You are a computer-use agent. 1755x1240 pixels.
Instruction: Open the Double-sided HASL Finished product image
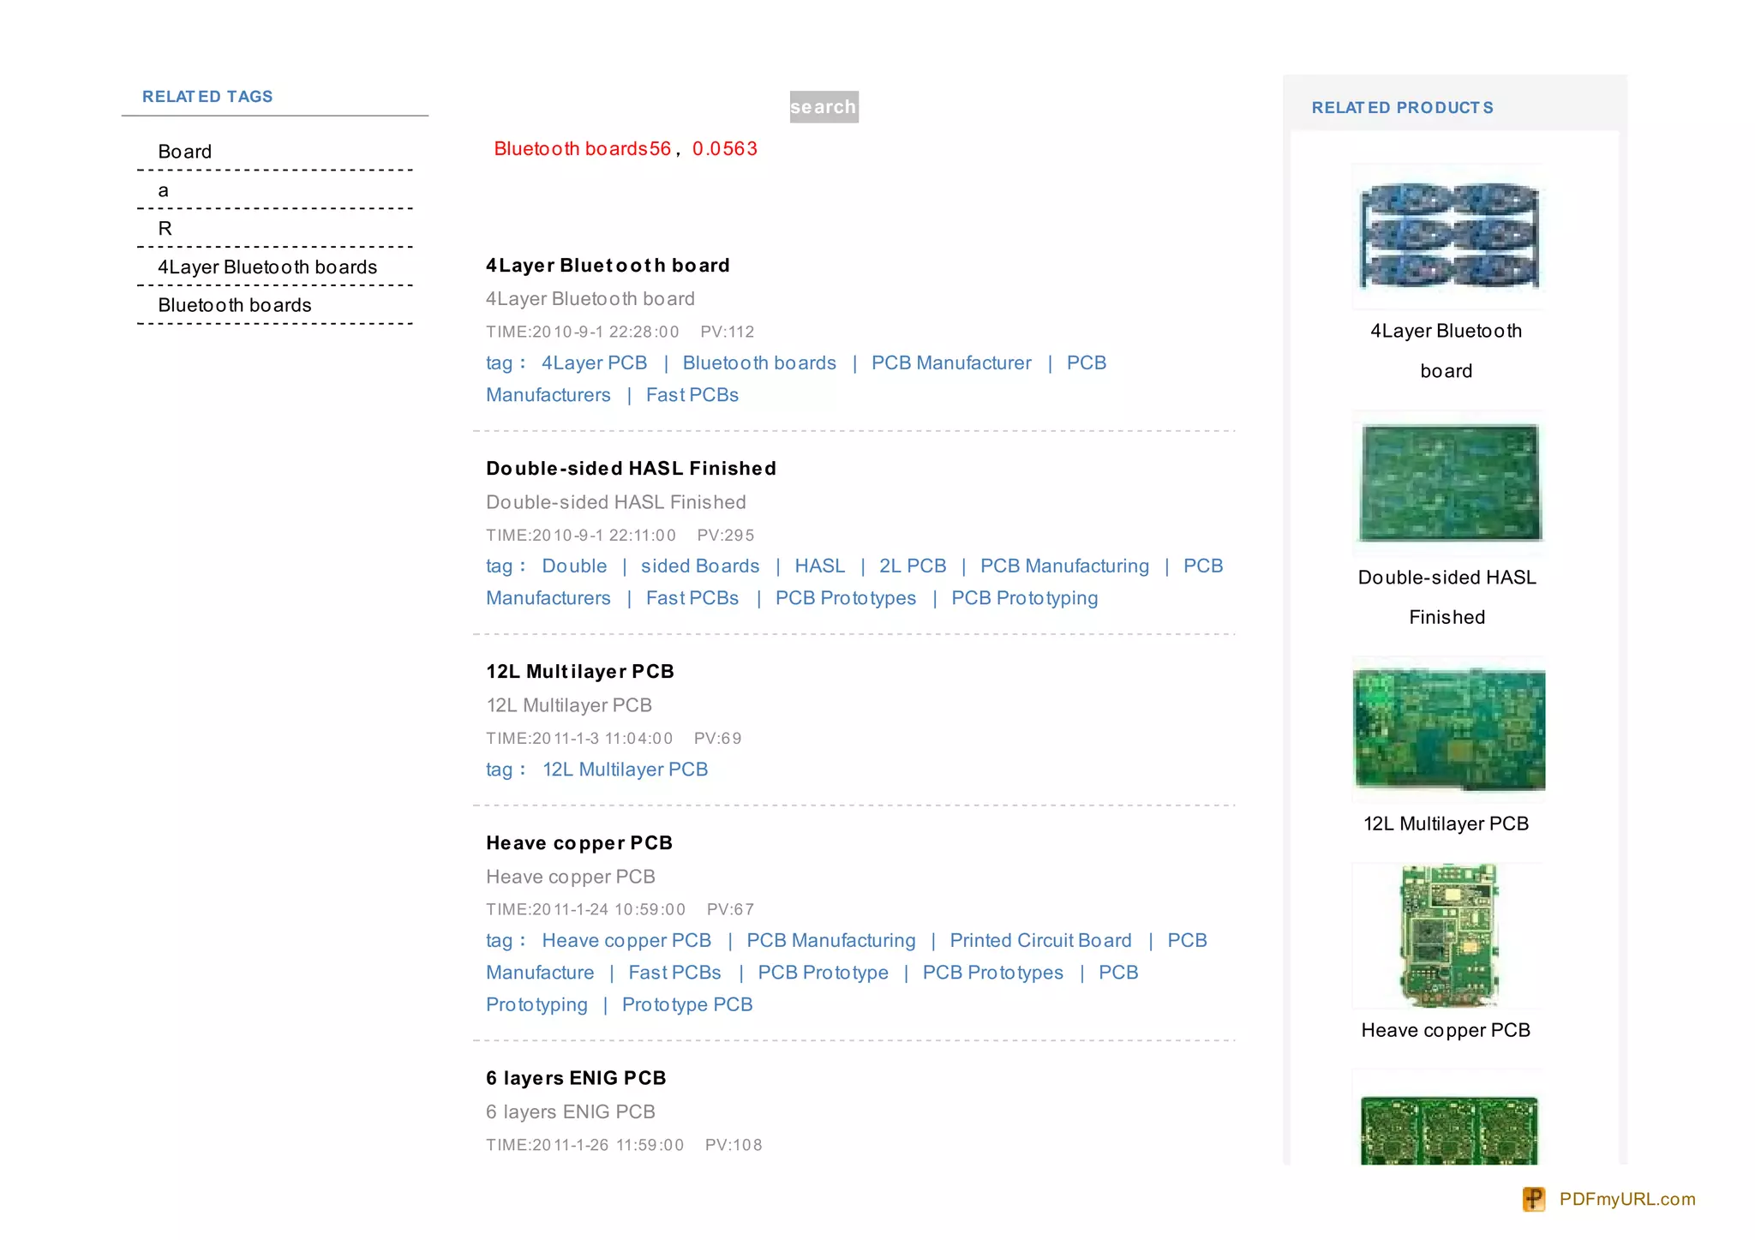click(x=1449, y=482)
